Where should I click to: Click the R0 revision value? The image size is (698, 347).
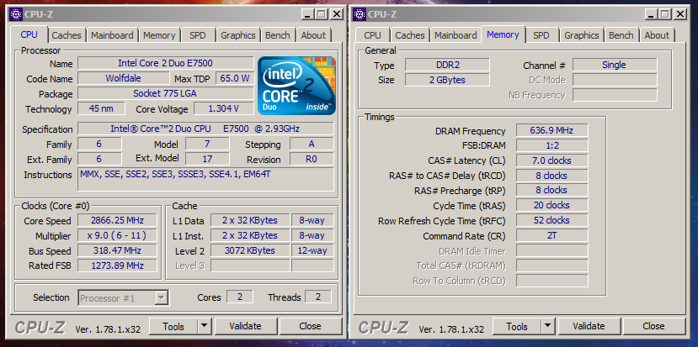(x=312, y=159)
